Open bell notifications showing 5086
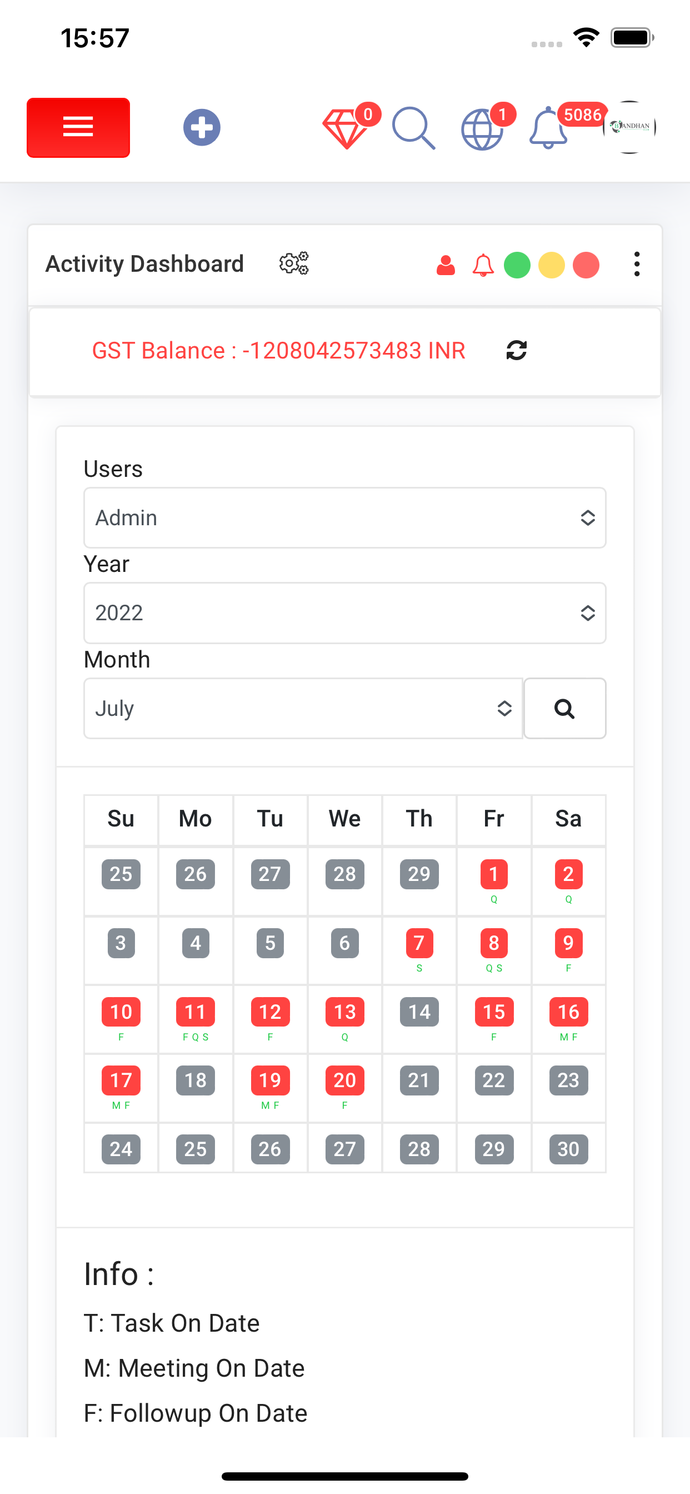 [x=548, y=128]
